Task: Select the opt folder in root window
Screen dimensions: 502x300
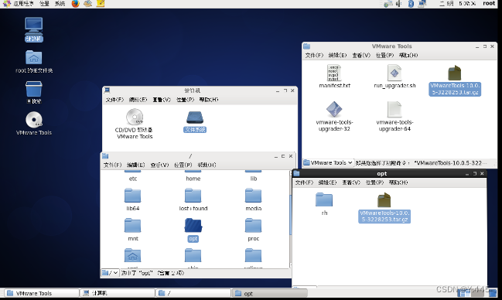Action: 193,230
